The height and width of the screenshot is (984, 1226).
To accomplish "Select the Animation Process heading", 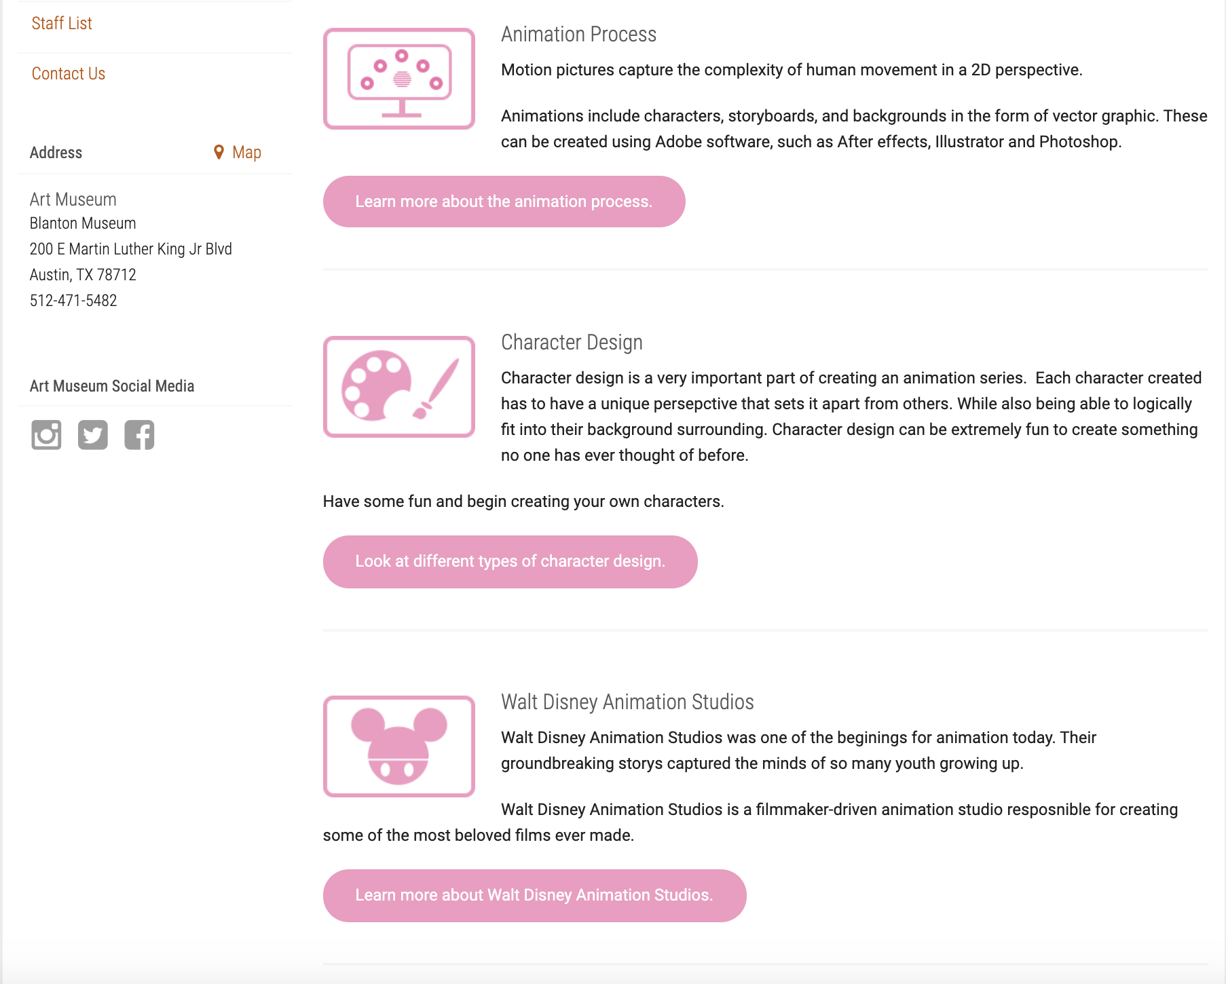I will click(x=578, y=34).
